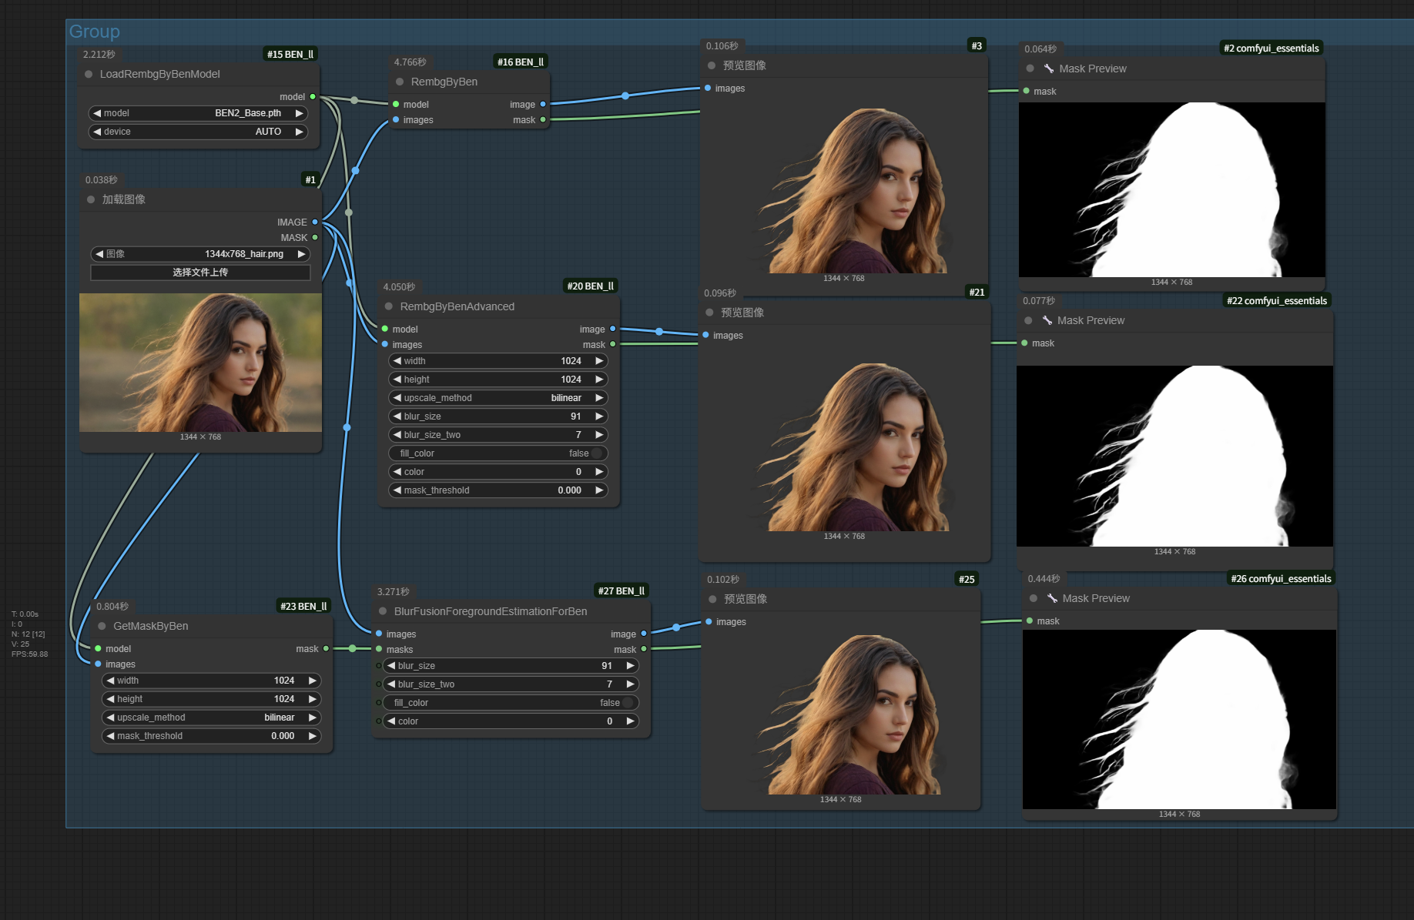Click the blur_size_two field in BlurFusionForegroundEstimationForBen

pyautogui.click(x=511, y=685)
